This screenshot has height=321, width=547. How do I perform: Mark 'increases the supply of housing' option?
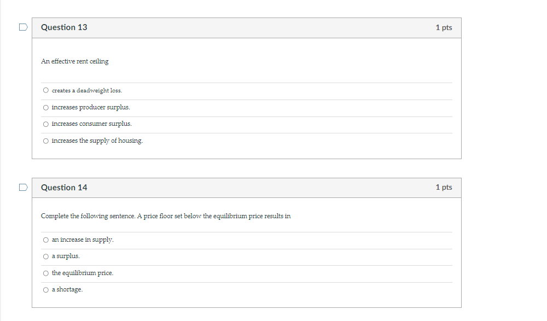pos(46,141)
